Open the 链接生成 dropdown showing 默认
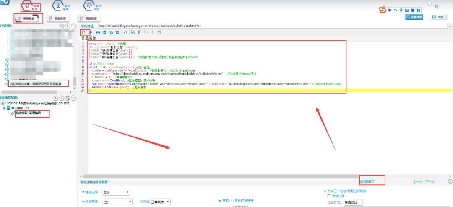This screenshot has width=453, height=207. pos(116,192)
